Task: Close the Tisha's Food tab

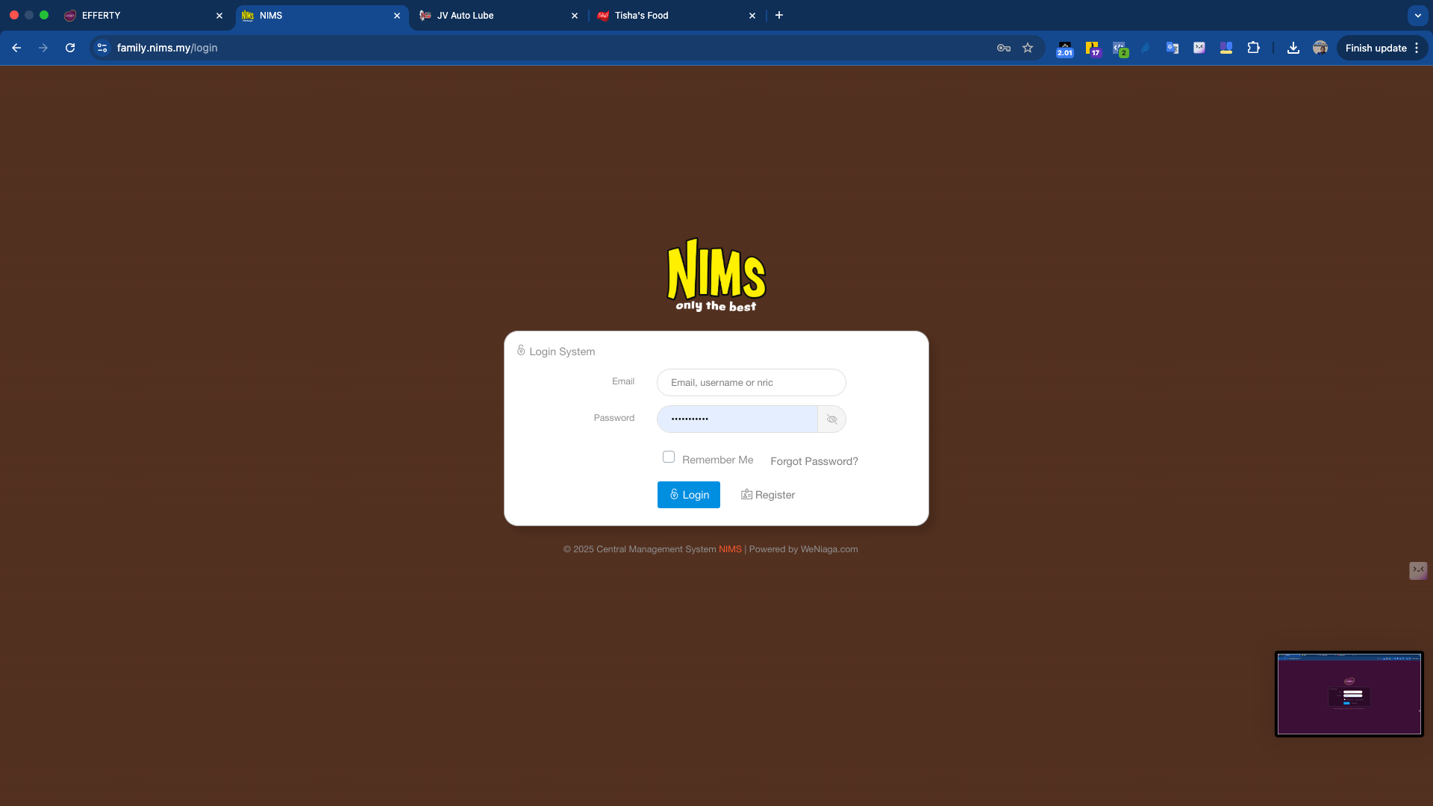Action: click(752, 16)
